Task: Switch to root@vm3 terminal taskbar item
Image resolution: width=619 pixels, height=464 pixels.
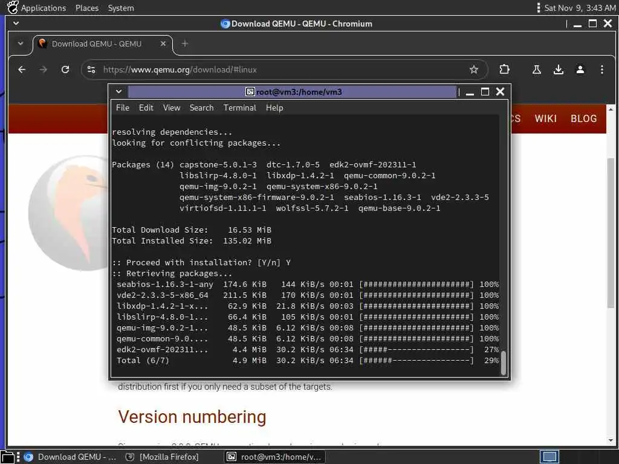Action: coord(275,457)
